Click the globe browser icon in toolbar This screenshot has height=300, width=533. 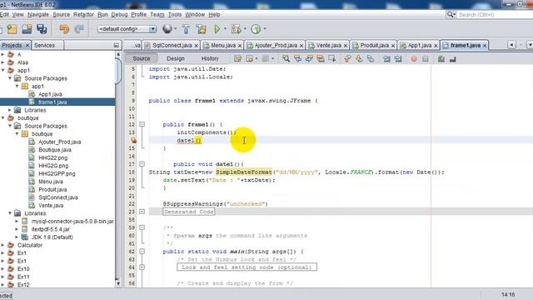click(x=167, y=29)
